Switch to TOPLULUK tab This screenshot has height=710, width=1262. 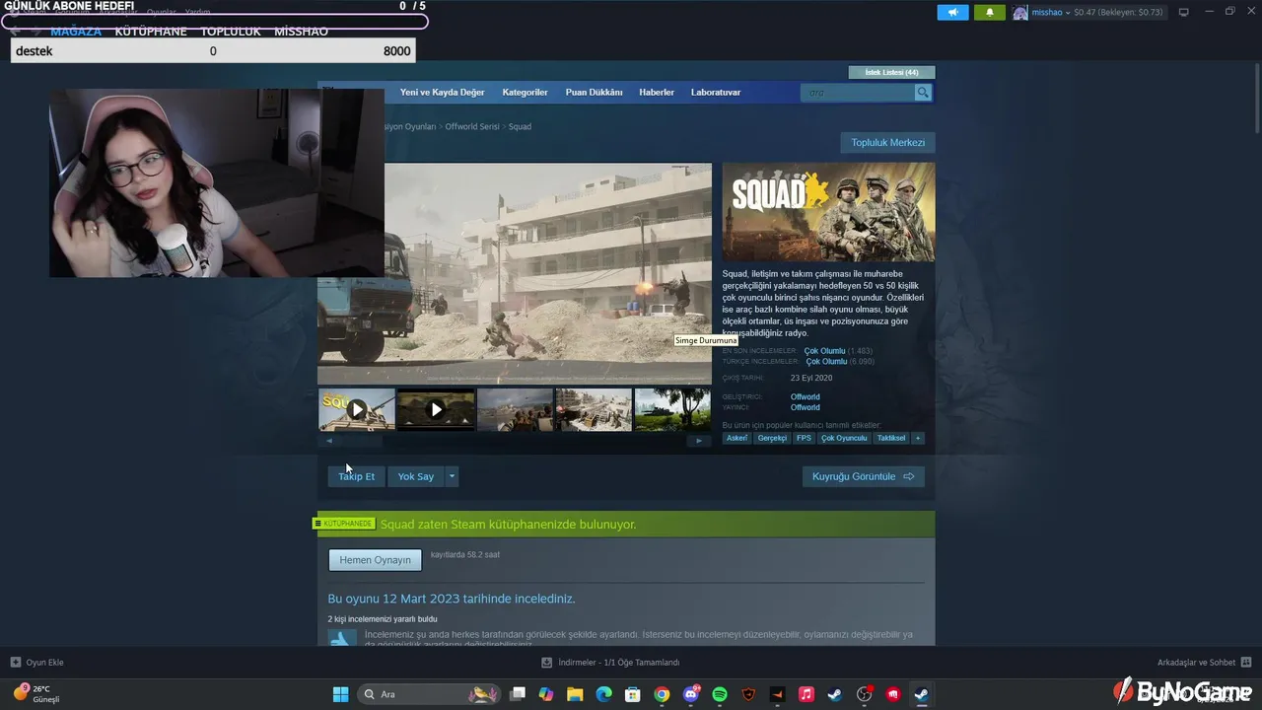[231, 32]
